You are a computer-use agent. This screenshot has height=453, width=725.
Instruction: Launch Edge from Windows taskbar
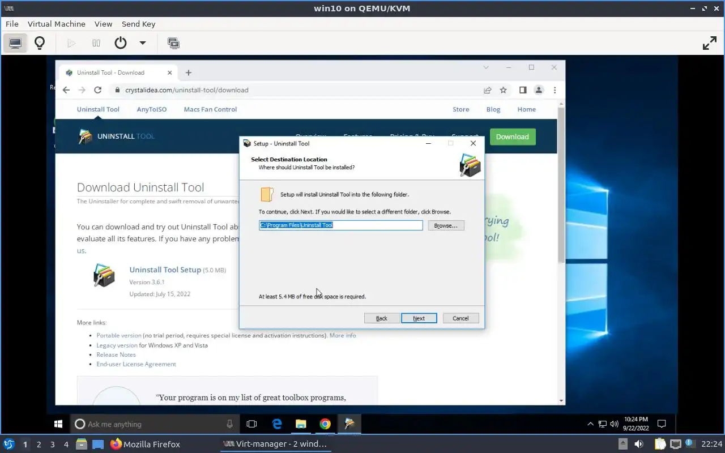tap(277, 424)
